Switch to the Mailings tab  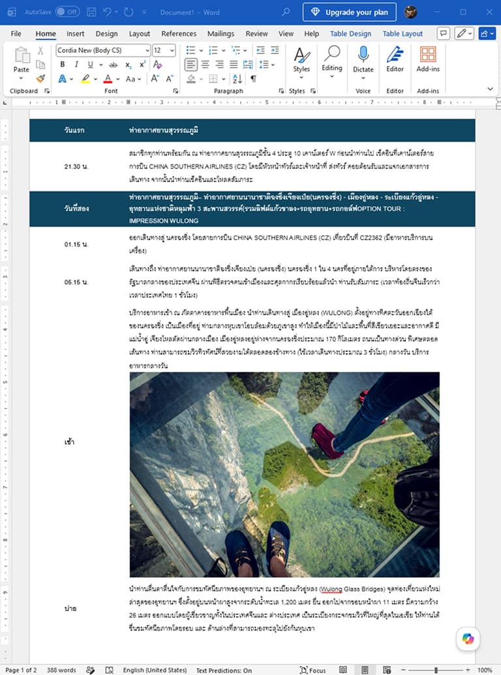point(220,33)
